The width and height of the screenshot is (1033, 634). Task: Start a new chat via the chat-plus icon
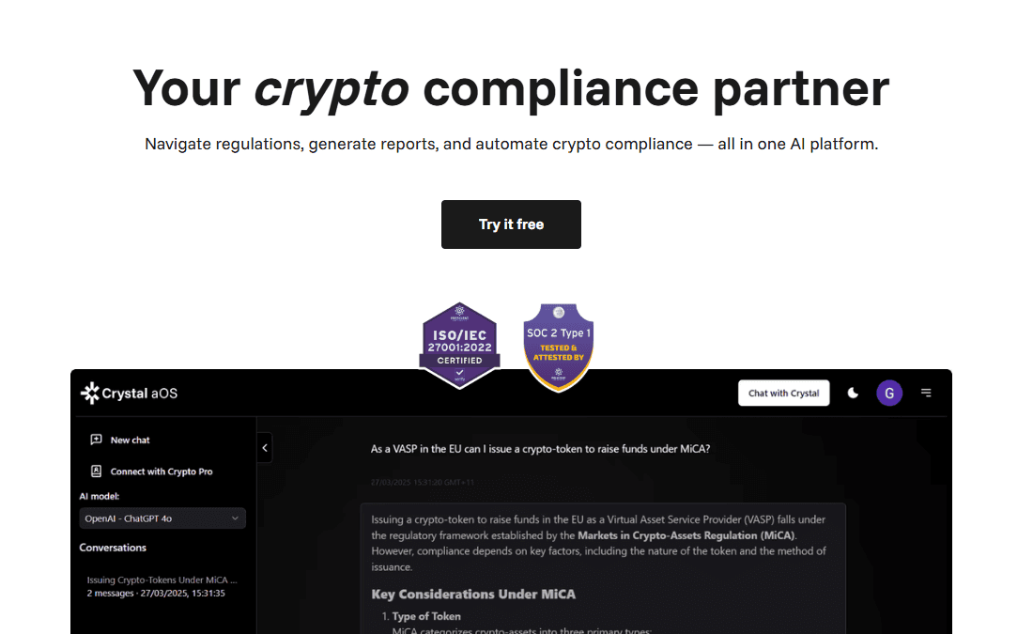[x=95, y=440]
